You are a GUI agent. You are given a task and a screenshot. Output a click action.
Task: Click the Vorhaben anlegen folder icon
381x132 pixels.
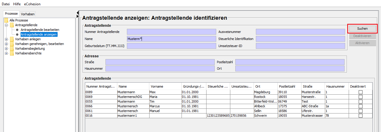pos(12,39)
